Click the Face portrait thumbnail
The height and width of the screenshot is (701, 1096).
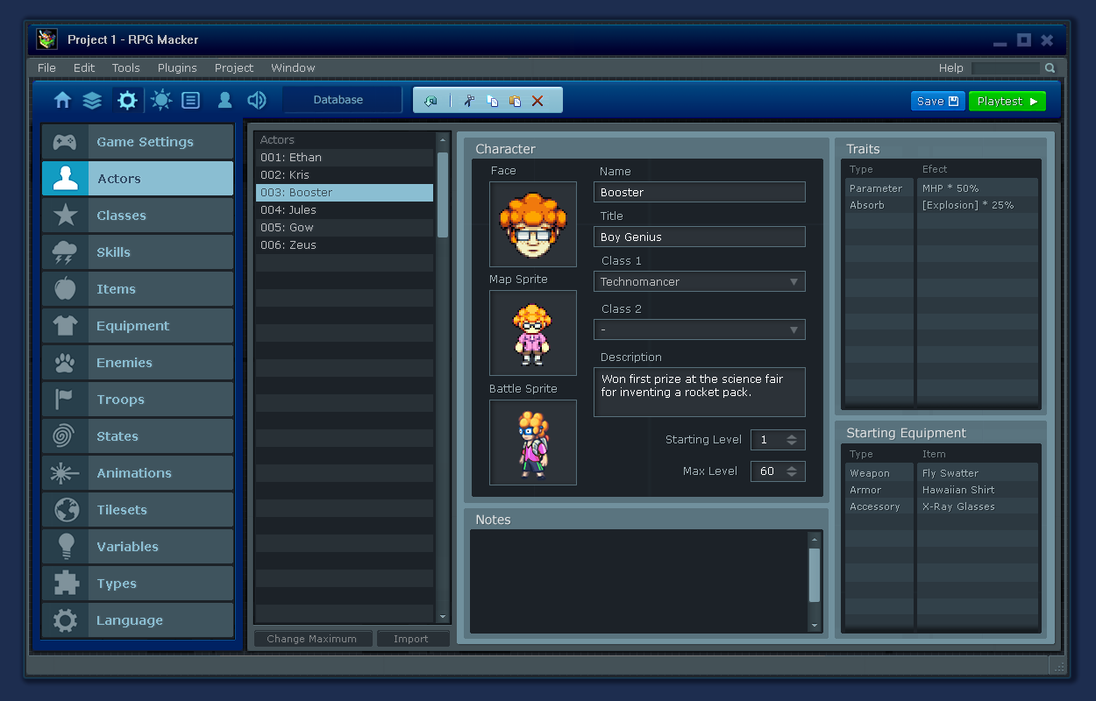point(533,224)
